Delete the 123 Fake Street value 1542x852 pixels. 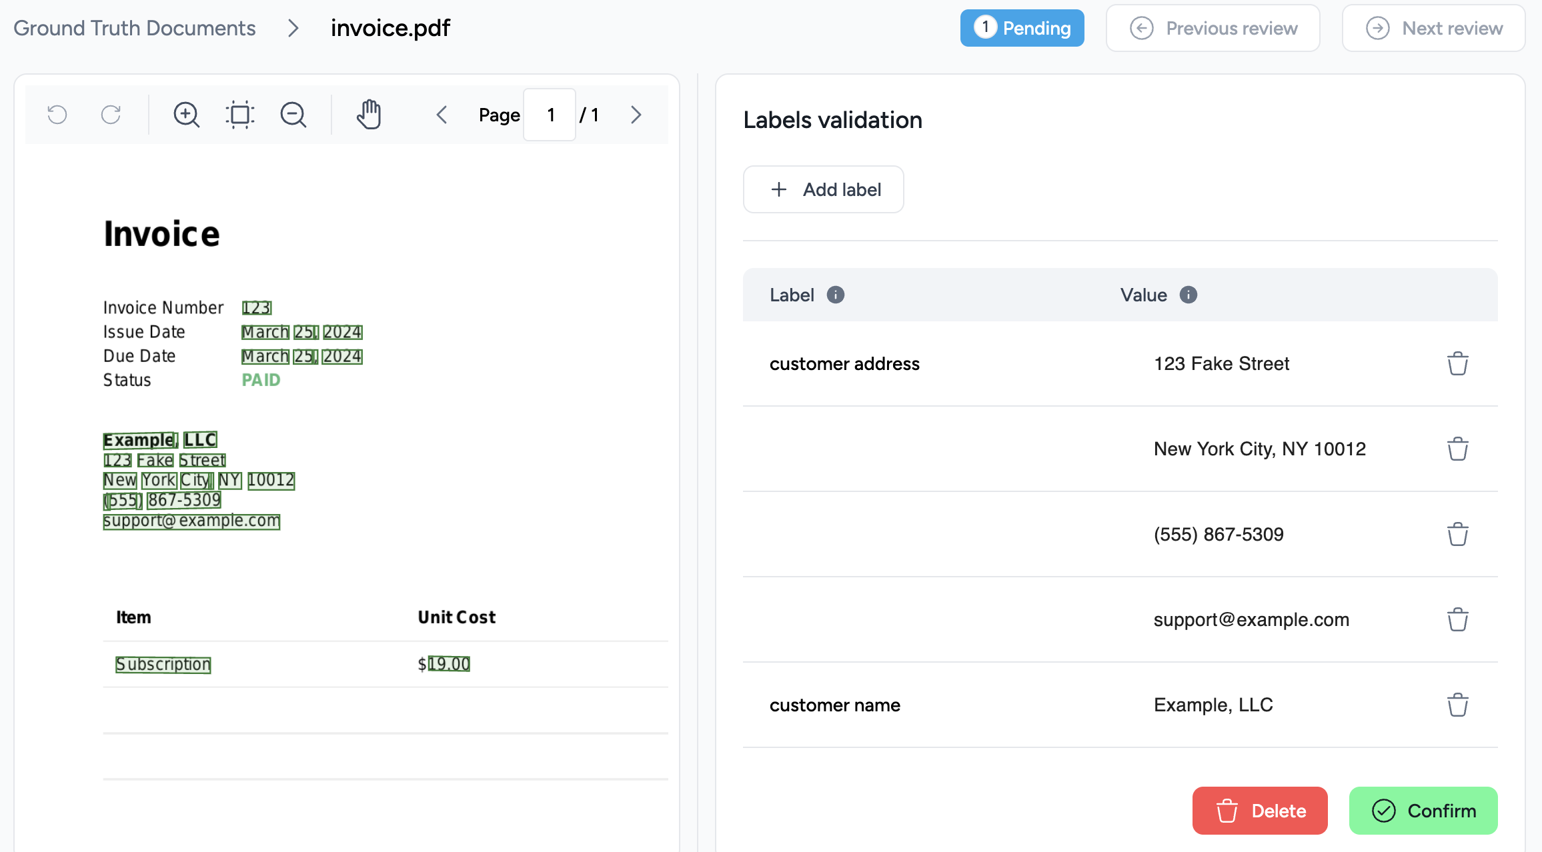(x=1457, y=364)
